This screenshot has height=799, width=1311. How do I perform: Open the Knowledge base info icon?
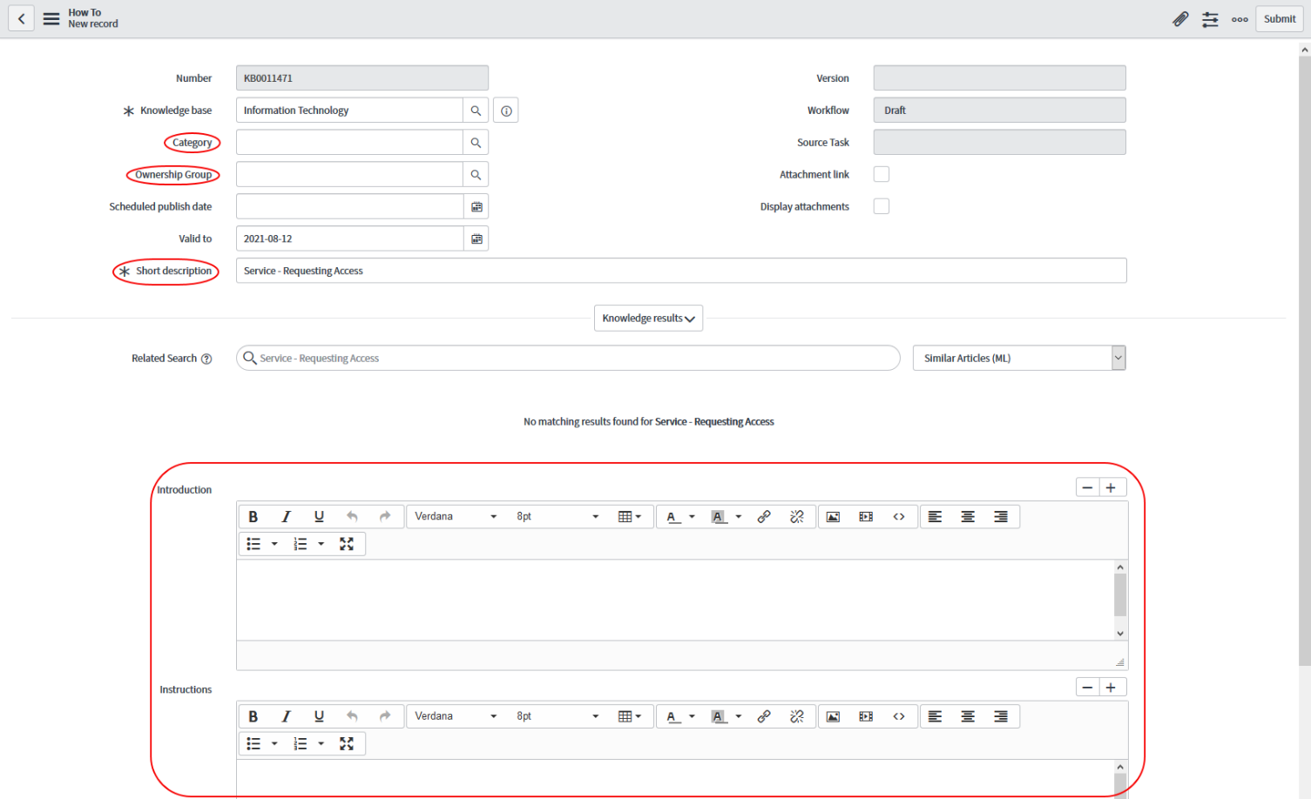tap(505, 110)
